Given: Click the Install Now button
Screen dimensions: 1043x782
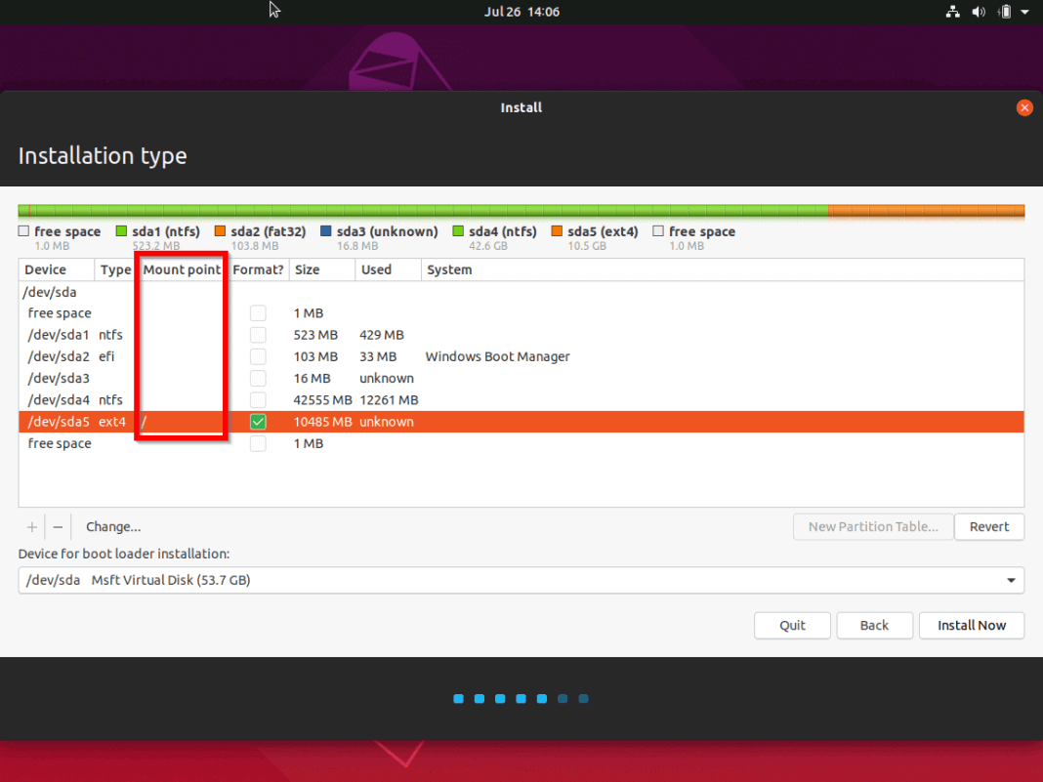Looking at the screenshot, I should (x=971, y=625).
